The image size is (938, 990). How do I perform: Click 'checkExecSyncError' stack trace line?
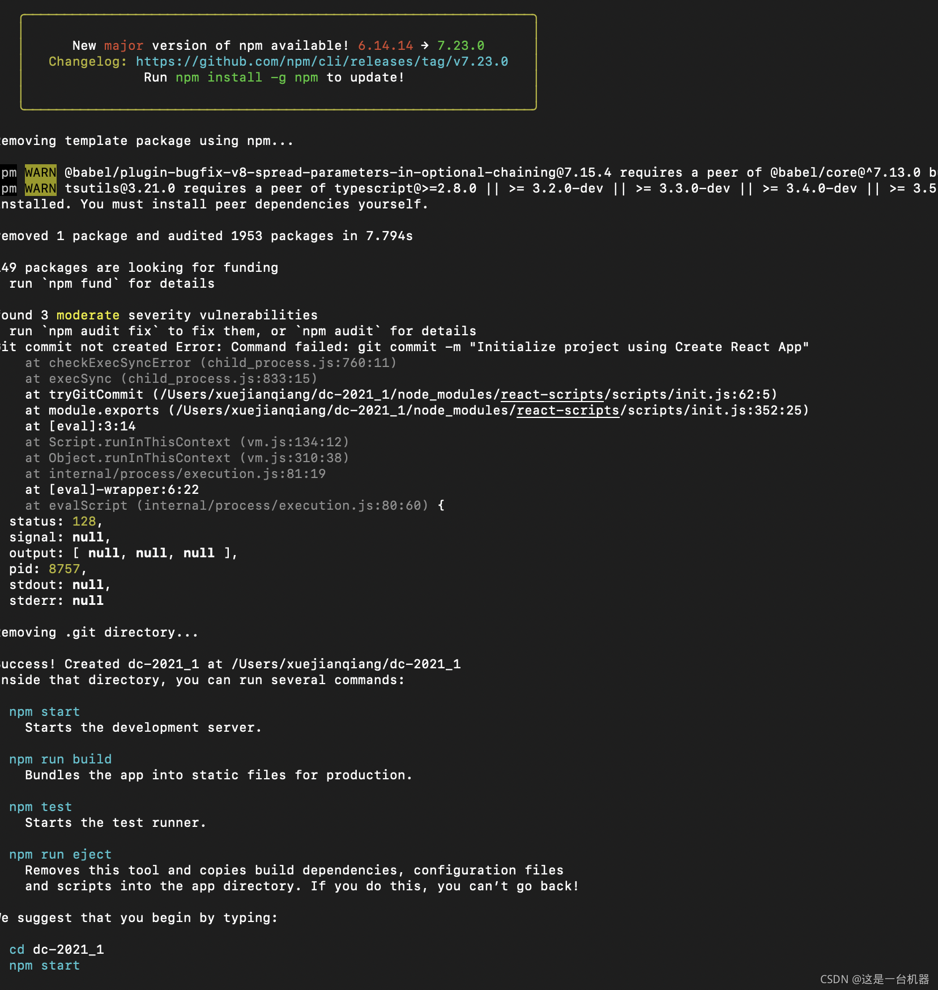pos(211,362)
